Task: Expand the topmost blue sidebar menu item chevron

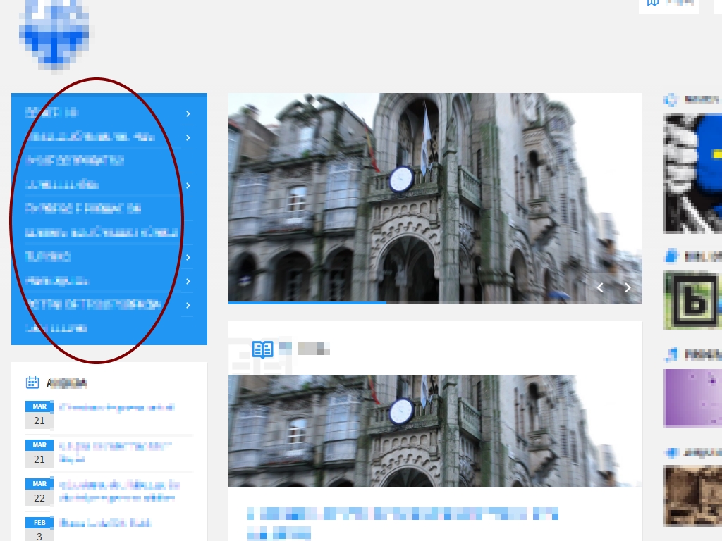Action: click(188, 113)
